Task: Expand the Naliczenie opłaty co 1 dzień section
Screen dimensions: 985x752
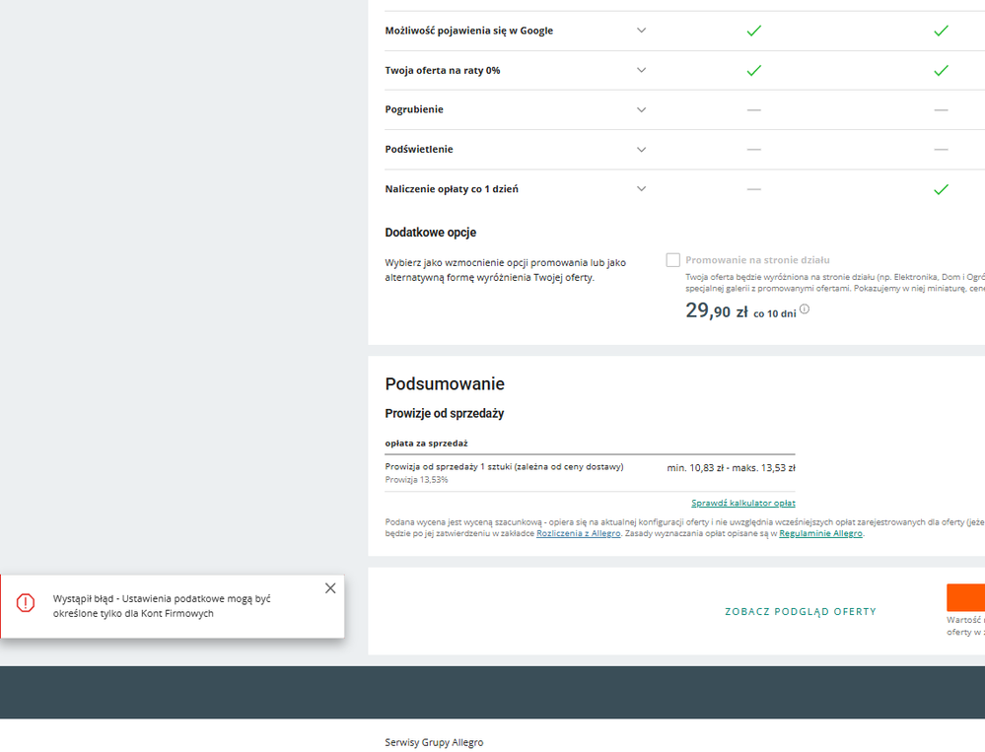Action: [x=641, y=188]
